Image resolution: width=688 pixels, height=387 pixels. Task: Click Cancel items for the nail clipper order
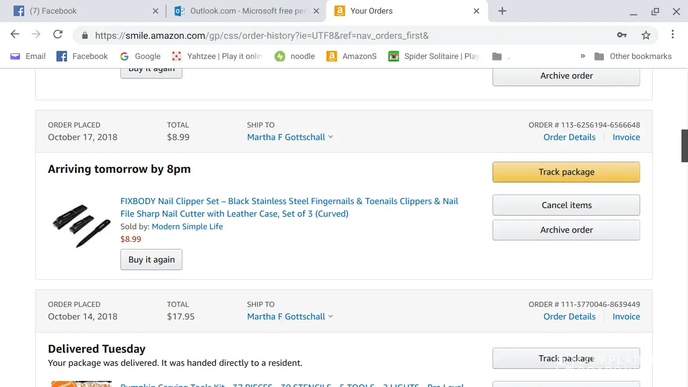(566, 205)
